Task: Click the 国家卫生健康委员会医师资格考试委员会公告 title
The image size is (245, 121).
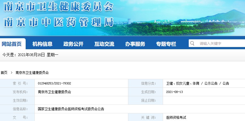Action: coord(71,109)
